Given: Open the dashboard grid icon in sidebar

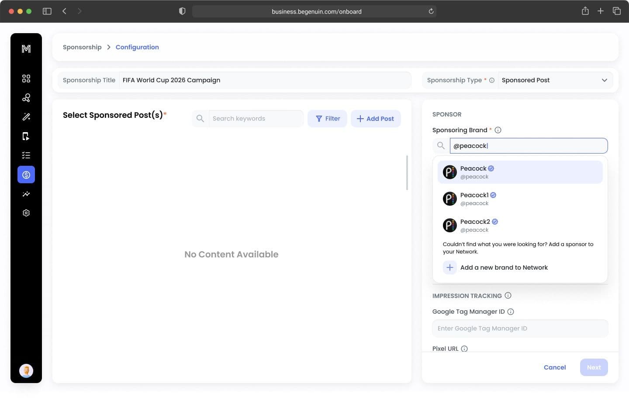Looking at the screenshot, I should point(26,79).
